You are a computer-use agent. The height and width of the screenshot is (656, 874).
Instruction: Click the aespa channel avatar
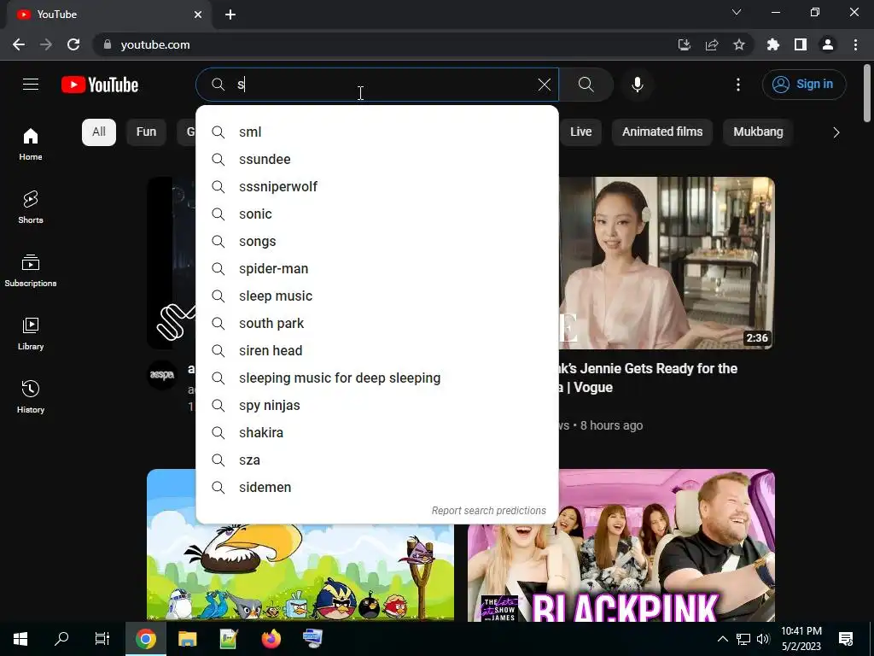(x=162, y=375)
